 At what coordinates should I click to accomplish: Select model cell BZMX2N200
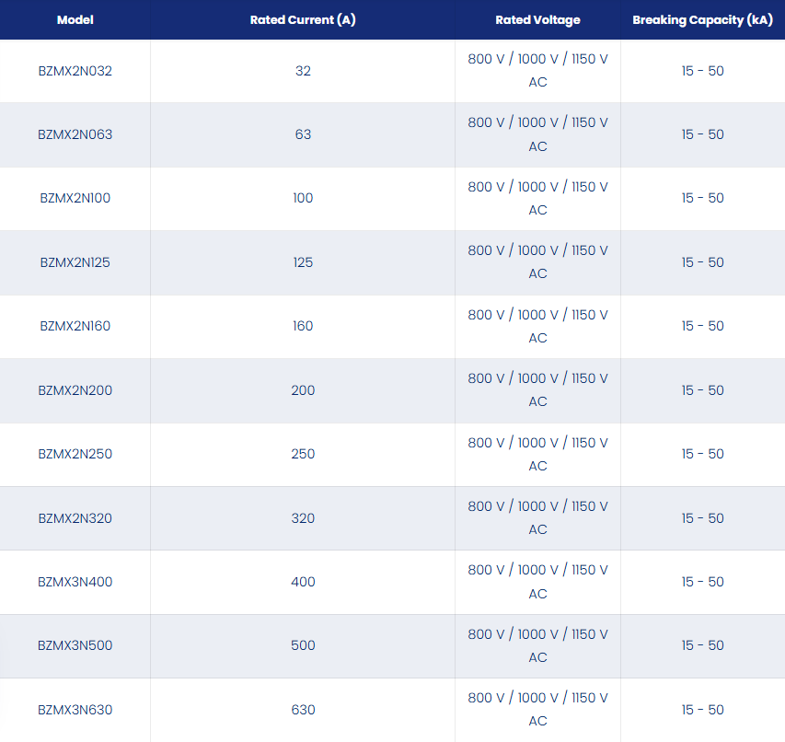tap(75, 390)
